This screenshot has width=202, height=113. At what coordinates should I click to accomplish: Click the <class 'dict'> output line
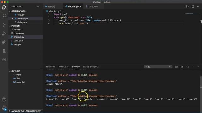[55, 84]
